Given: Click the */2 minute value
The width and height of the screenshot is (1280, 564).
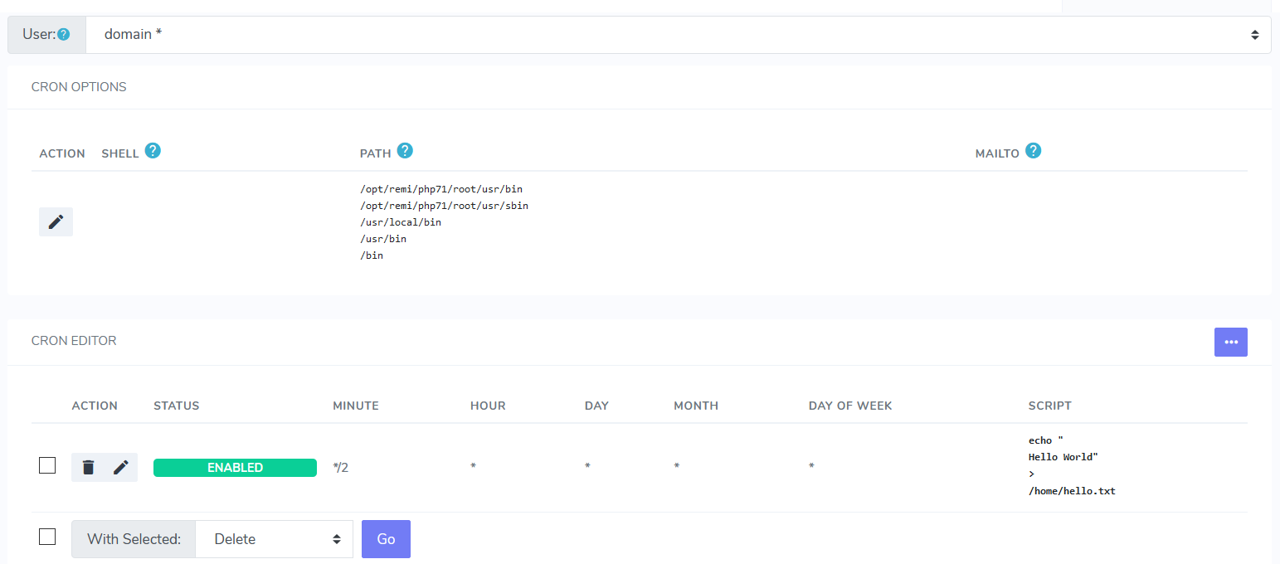Looking at the screenshot, I should click(x=341, y=466).
